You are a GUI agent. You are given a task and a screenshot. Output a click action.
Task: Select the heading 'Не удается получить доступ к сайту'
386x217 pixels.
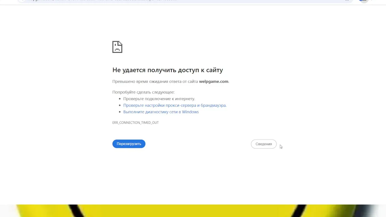(168, 70)
